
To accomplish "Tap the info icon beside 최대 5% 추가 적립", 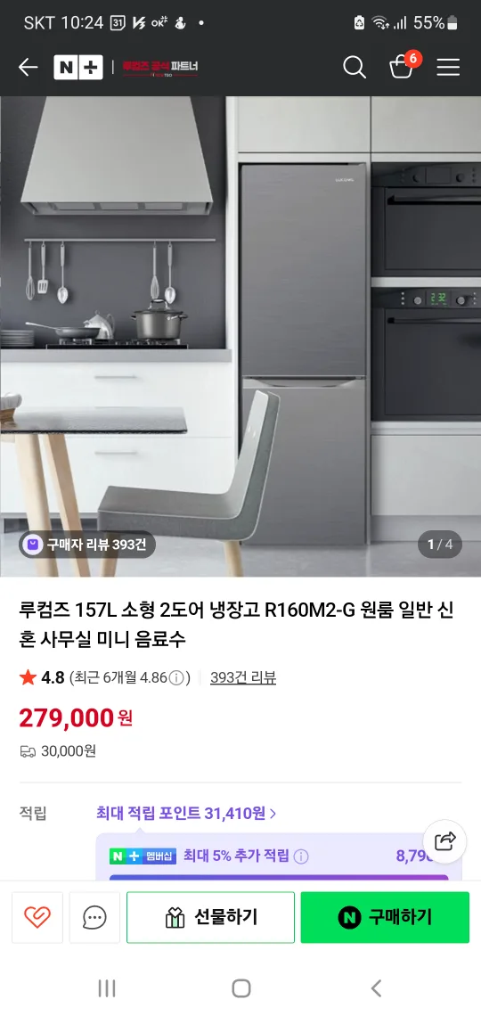I will pos(301,856).
